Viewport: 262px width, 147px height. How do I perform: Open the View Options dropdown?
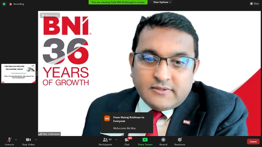pyautogui.click(x=162, y=2)
